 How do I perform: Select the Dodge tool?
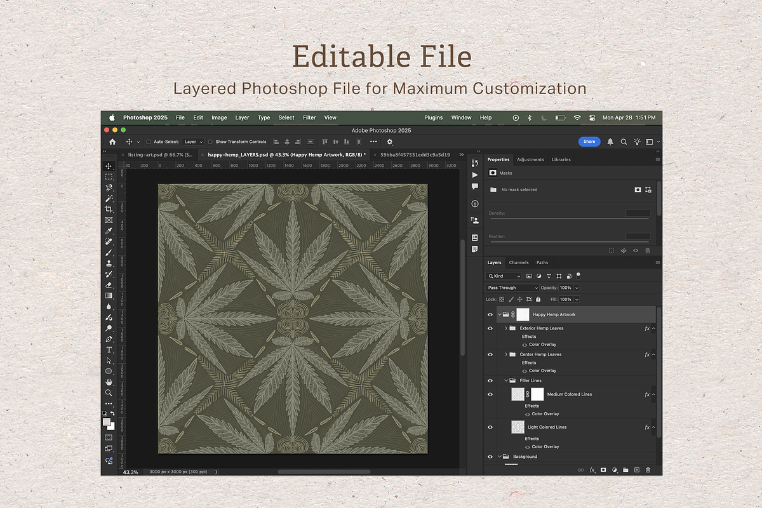[x=109, y=328]
